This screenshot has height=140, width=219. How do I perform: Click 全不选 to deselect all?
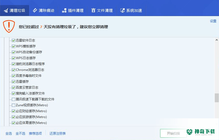(x=20, y=133)
